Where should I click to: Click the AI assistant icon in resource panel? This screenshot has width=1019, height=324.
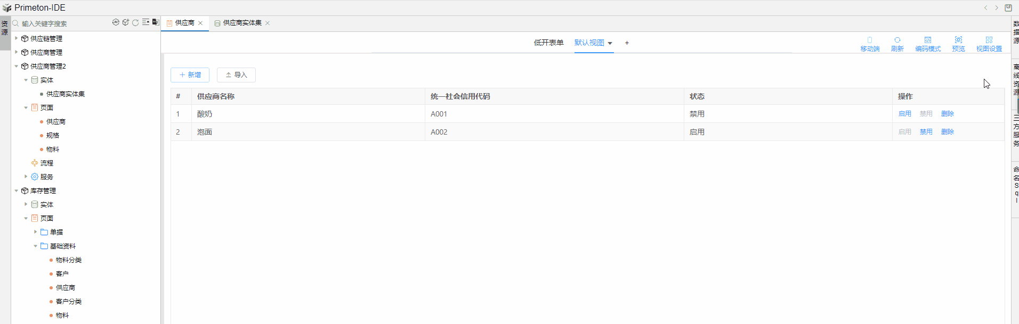point(116,22)
